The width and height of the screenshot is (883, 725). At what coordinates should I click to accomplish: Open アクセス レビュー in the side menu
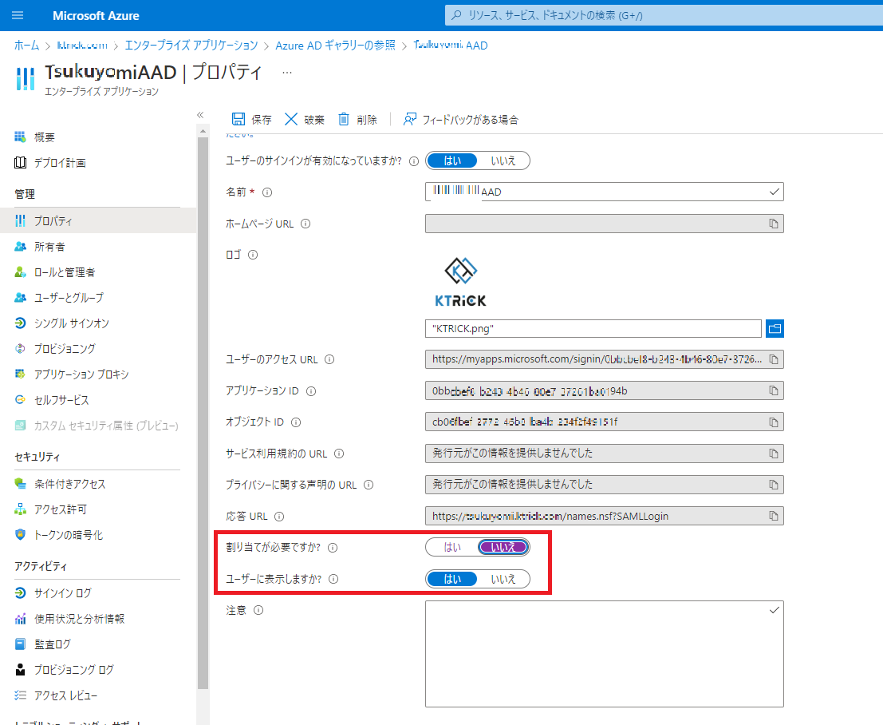[97, 695]
